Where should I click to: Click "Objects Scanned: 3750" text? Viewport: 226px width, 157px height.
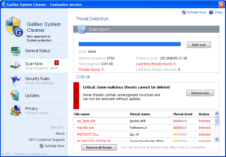pyautogui.click(x=96, y=58)
